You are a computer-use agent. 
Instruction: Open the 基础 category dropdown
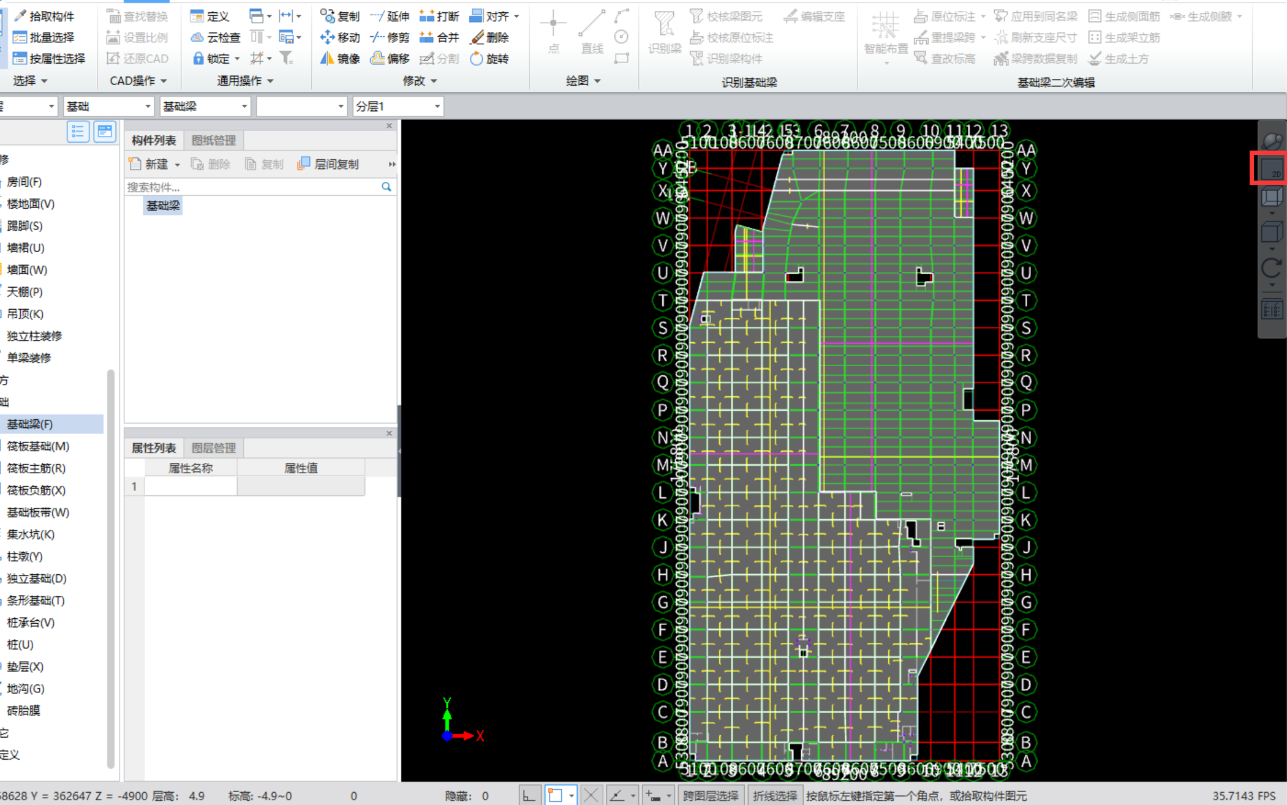[x=108, y=107]
